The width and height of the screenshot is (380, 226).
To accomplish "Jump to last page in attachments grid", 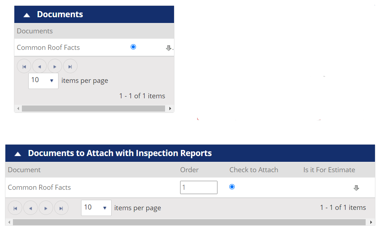I will (x=61, y=208).
